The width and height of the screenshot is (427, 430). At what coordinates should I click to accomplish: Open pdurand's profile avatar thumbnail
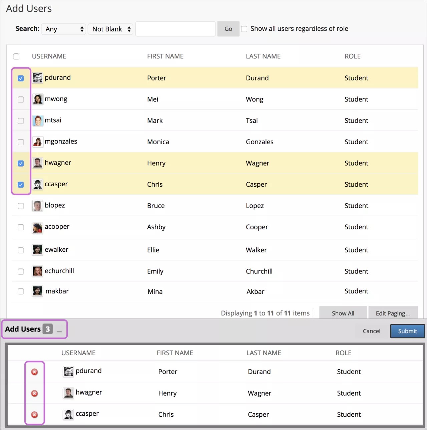(x=37, y=78)
